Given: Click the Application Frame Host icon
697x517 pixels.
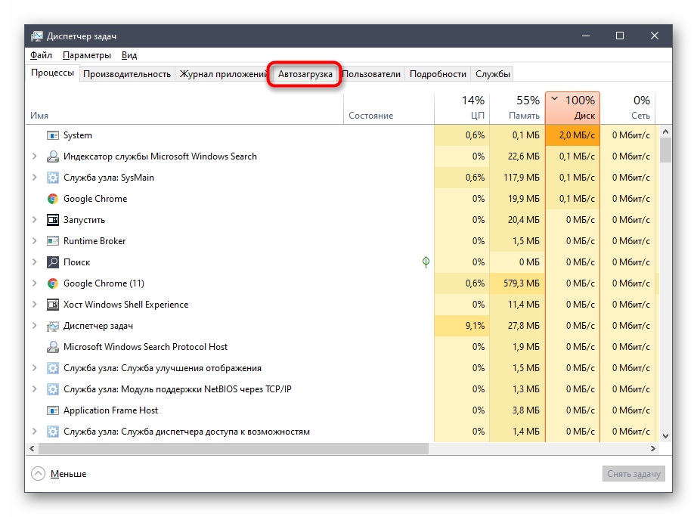Looking at the screenshot, I should point(53,410).
